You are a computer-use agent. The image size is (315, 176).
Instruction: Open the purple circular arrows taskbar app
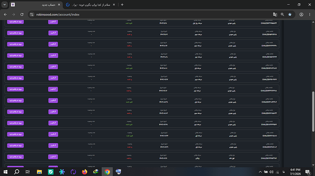point(73,172)
